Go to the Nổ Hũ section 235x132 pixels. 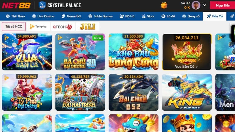[127, 16]
